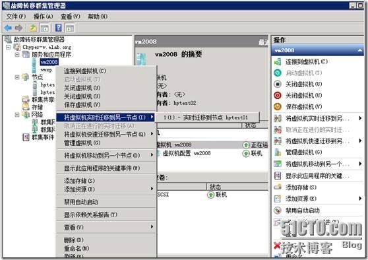This screenshot has height=260, width=368.
Task: Click the greyed 启动虚拟机 icon in Actions pane
Action: (x=278, y=73)
